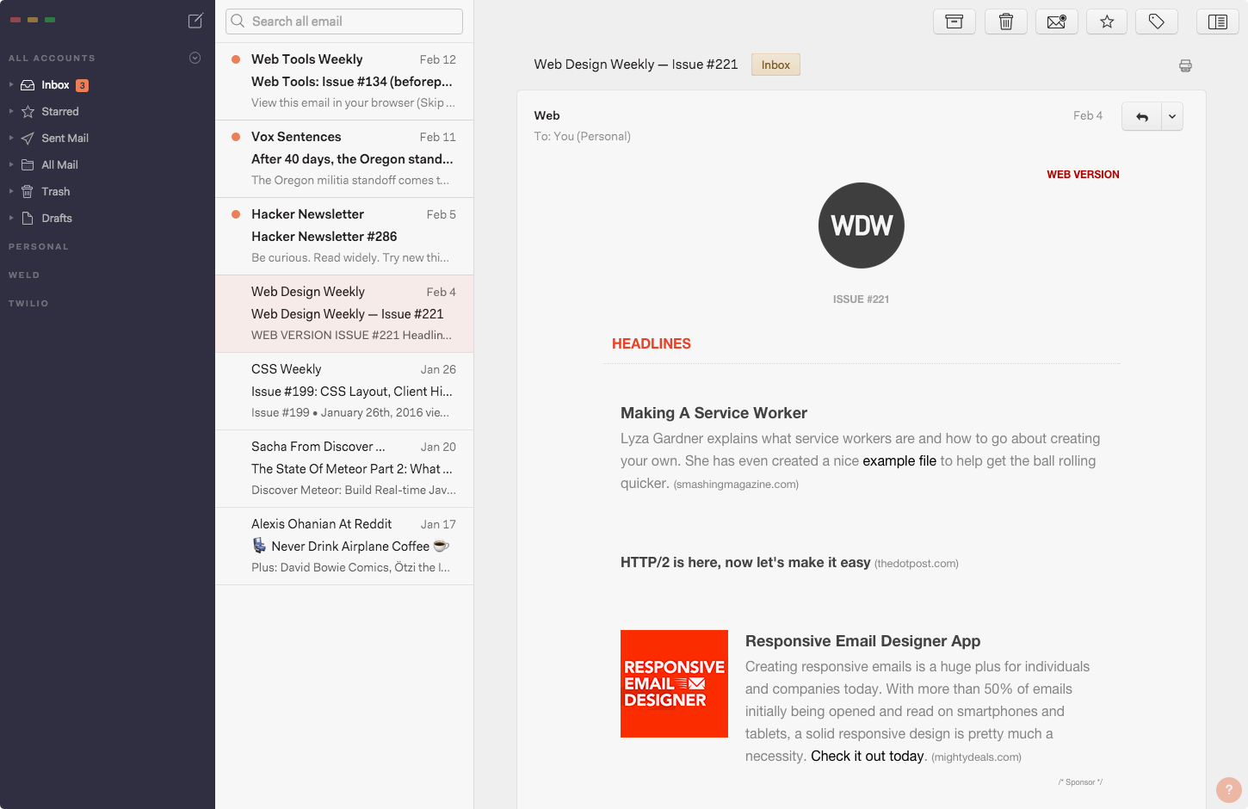Screen dimensions: 1248x809
Task: Open the CSS Weekly email
Action: 344,391
